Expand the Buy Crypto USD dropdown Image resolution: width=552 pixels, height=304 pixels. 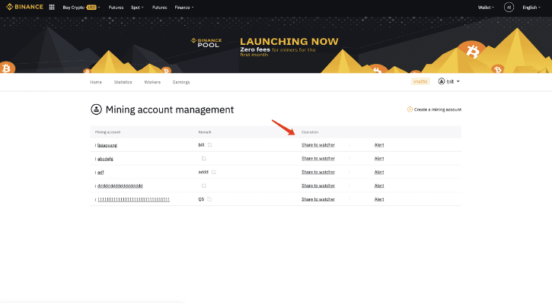coord(81,8)
